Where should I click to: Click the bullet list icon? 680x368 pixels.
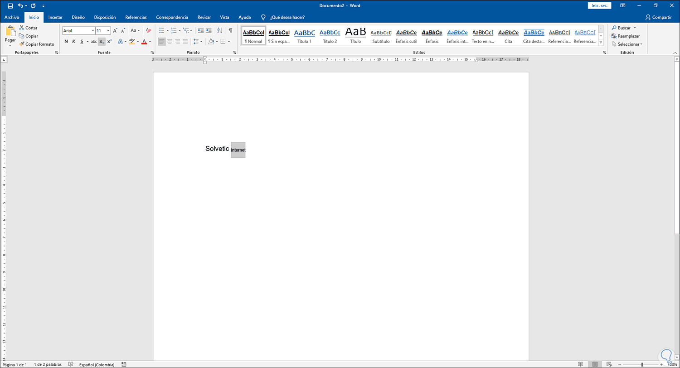click(162, 30)
